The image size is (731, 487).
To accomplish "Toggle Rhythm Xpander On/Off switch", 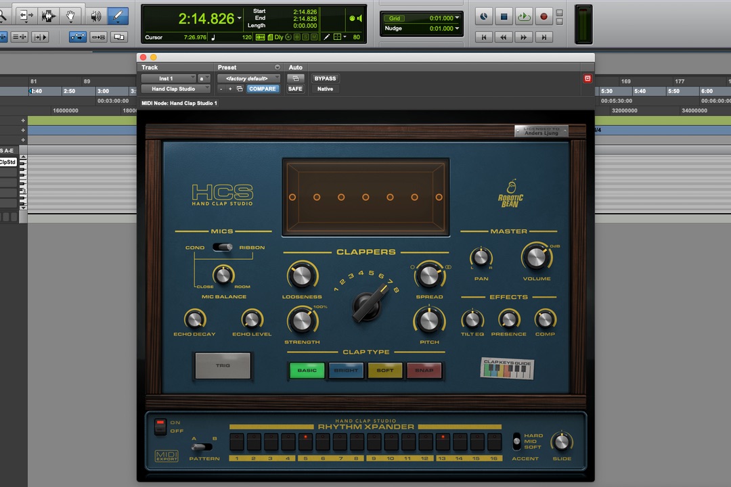I will click(x=160, y=426).
